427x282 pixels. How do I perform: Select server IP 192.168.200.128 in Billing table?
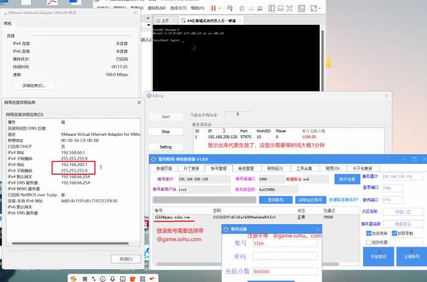(223, 137)
